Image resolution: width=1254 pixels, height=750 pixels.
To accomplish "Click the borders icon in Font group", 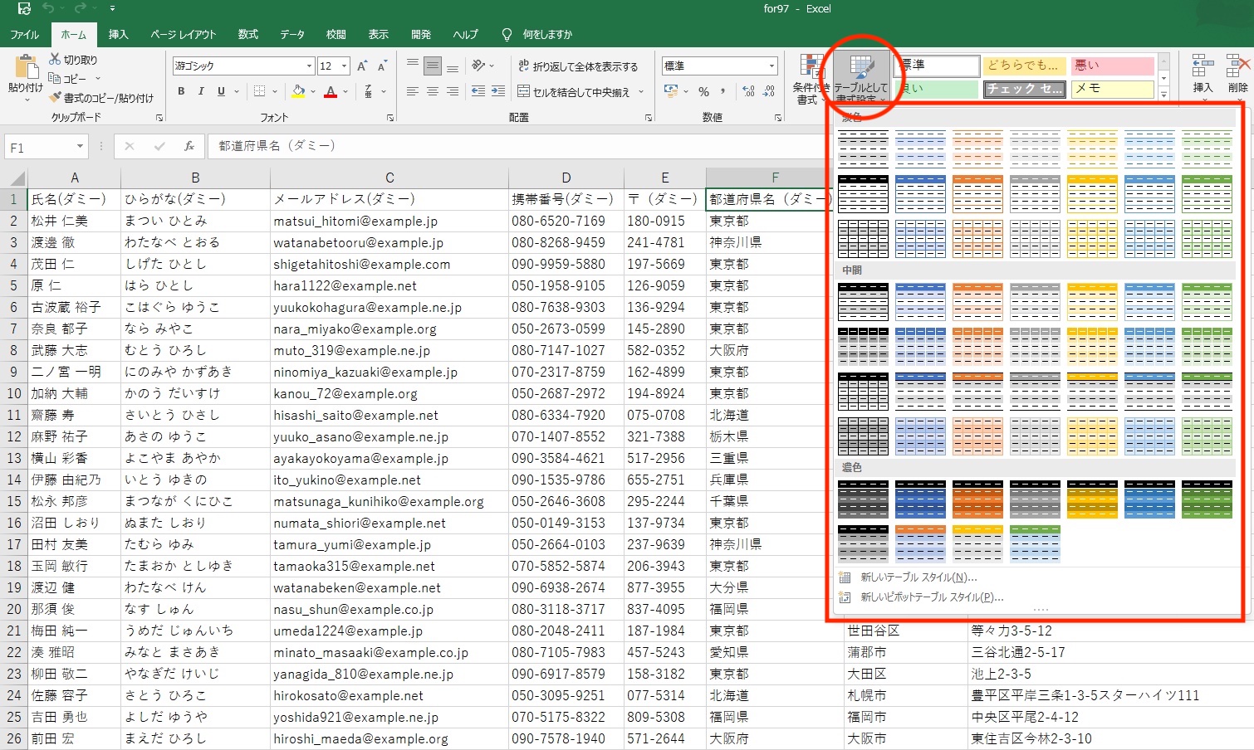I will [260, 91].
